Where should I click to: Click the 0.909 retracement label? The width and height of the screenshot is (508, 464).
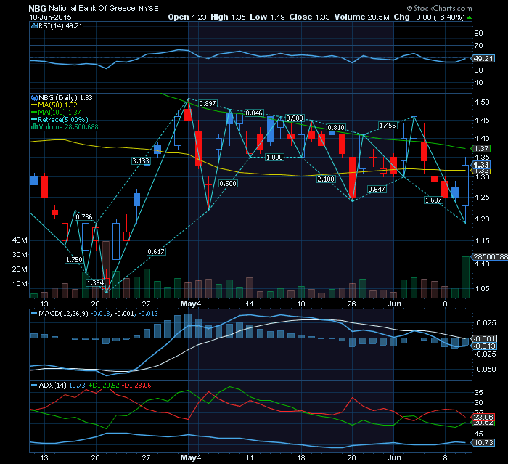tap(295, 118)
